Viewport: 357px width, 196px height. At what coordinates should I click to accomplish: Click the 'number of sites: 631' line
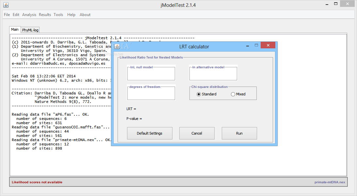[x=39, y=123]
